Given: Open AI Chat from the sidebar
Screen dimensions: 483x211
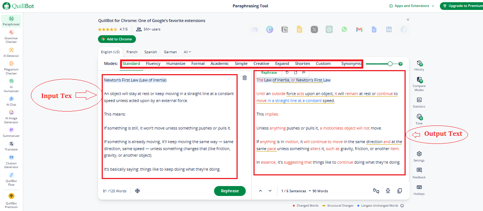Looking at the screenshot, I should (11, 101).
